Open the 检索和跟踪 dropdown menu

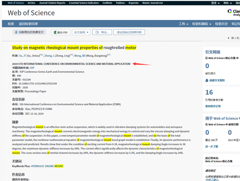click(x=202, y=24)
